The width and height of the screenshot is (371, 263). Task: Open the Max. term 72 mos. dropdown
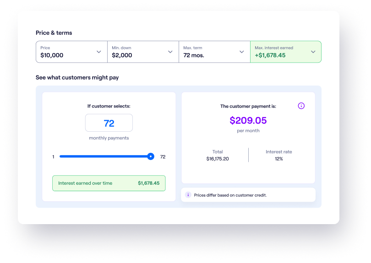pyautogui.click(x=214, y=52)
